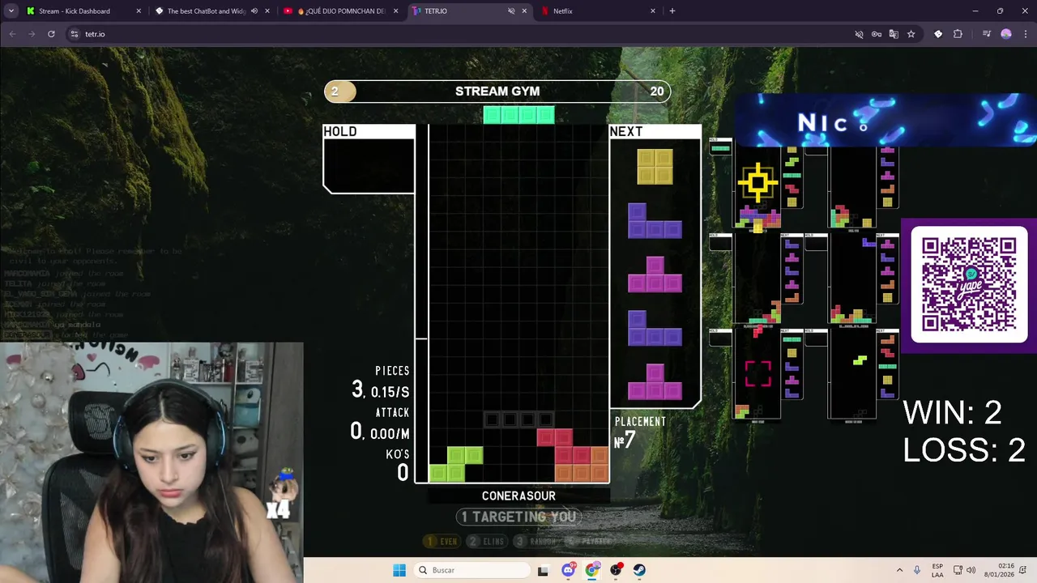Screen dimensions: 1037x583
Task: Open the Chrome profile avatar
Action: pyautogui.click(x=1006, y=34)
